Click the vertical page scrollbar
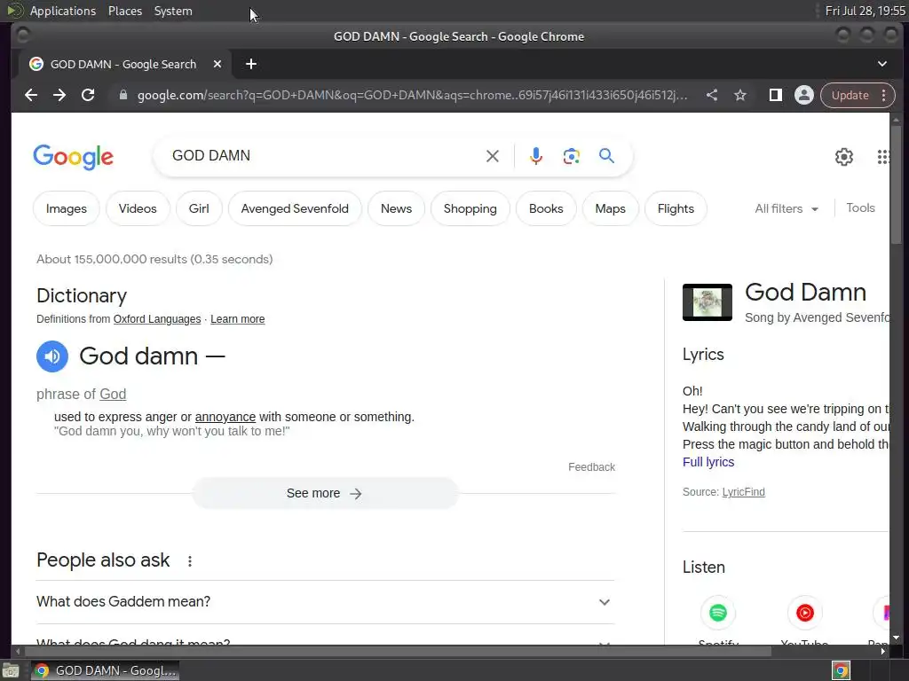This screenshot has width=909, height=681. 897,184
